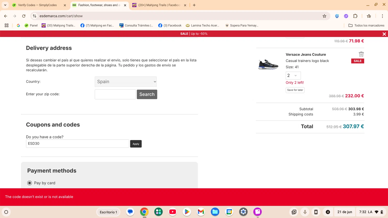
Task: Save the Versace trainers for later
Action: [x=295, y=90]
